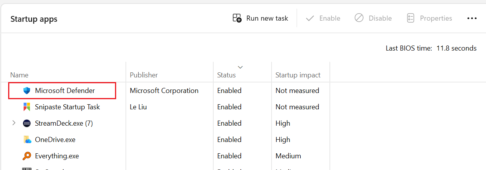
Task: Select the Snipaste Startup Task row
Action: pyautogui.click(x=67, y=107)
